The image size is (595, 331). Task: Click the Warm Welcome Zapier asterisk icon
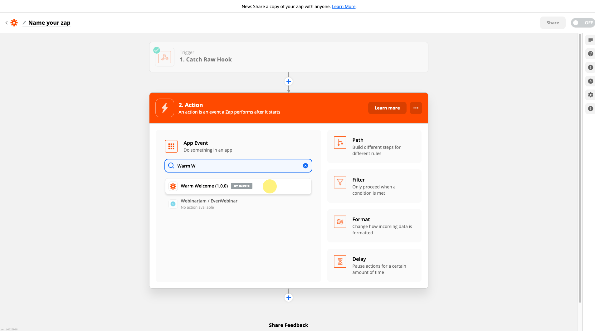tap(173, 186)
